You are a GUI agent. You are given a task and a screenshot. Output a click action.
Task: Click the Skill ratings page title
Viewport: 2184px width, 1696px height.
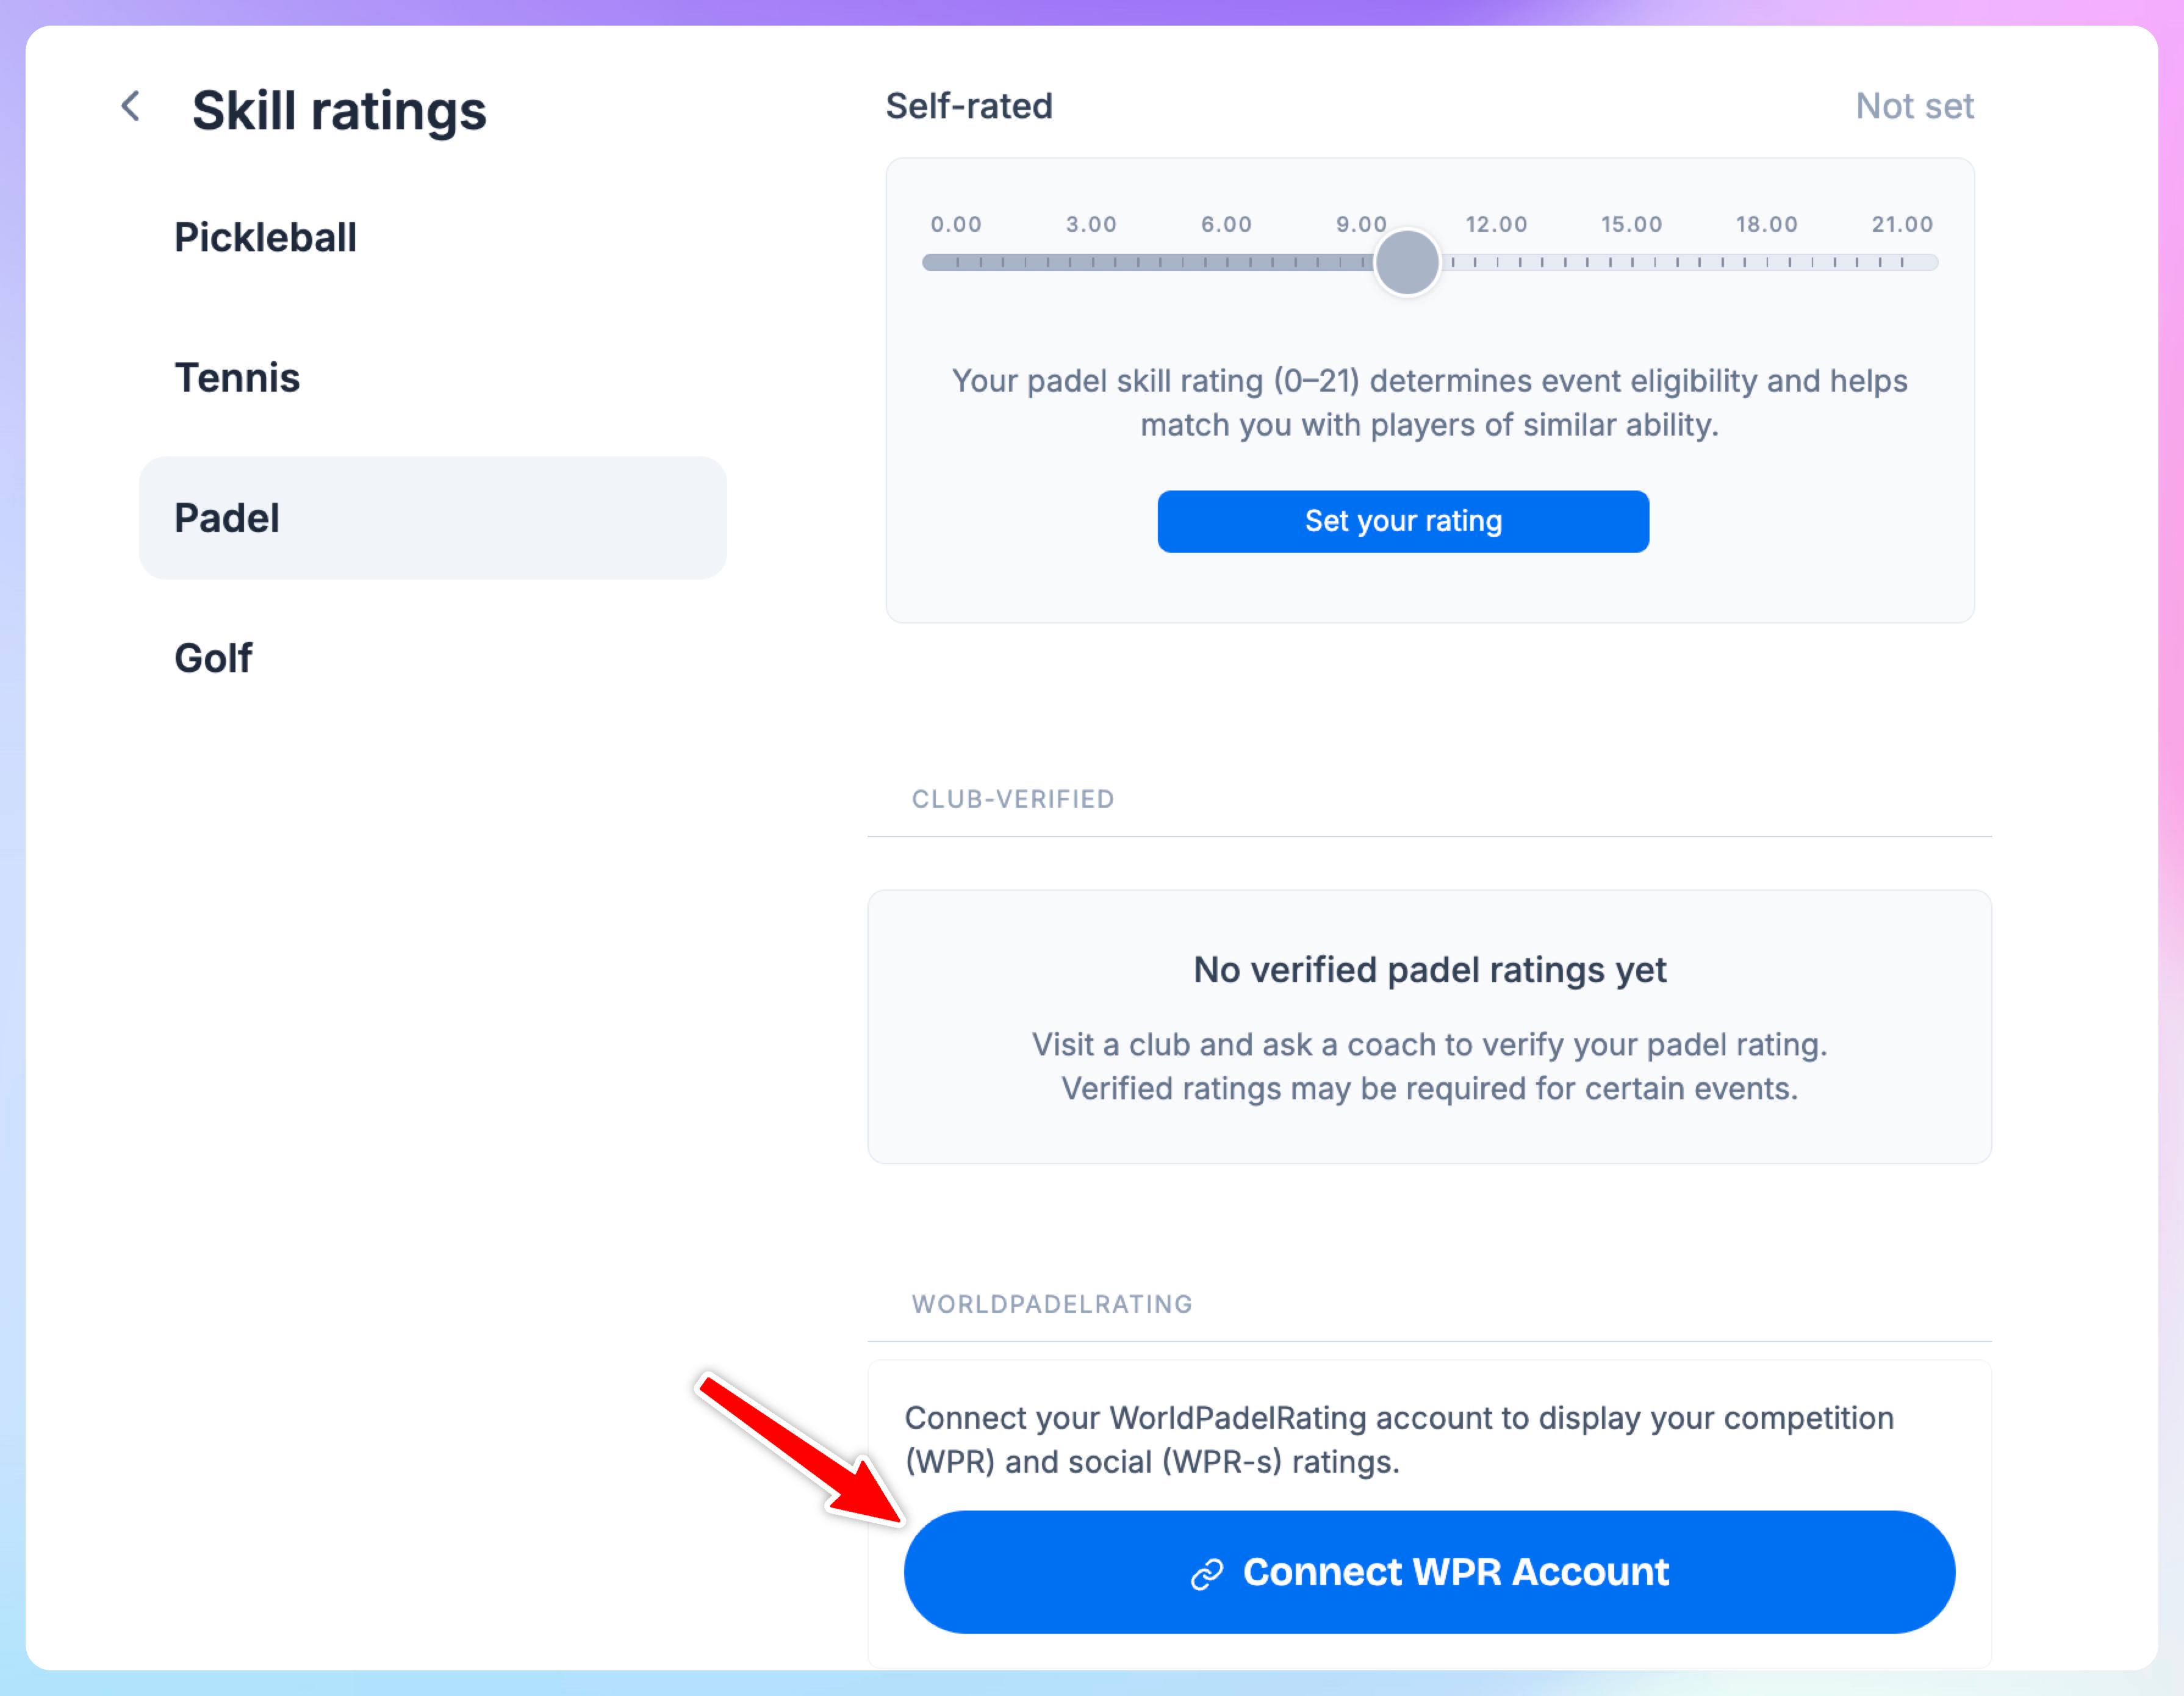[339, 110]
